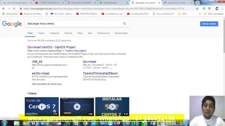The width and height of the screenshot is (225, 126).
Task: Open the Chrome icon in the taskbar
Action: click(x=85, y=123)
